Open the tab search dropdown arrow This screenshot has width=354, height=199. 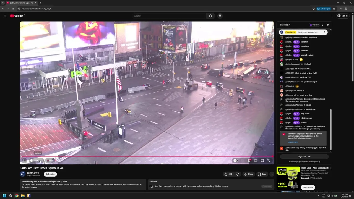tap(3, 3)
